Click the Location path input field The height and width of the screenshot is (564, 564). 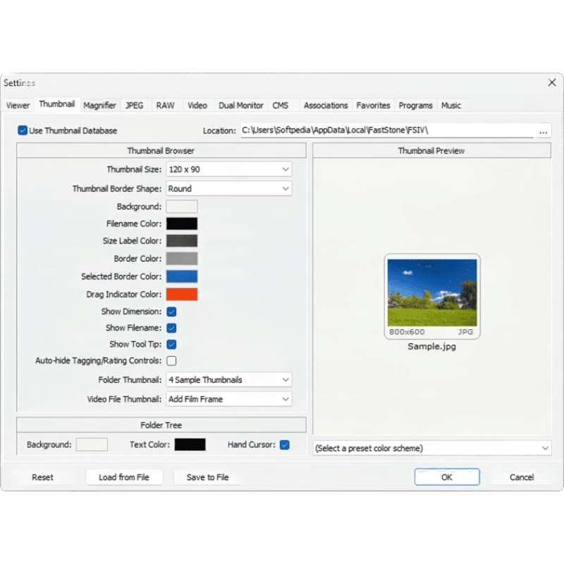(x=387, y=130)
